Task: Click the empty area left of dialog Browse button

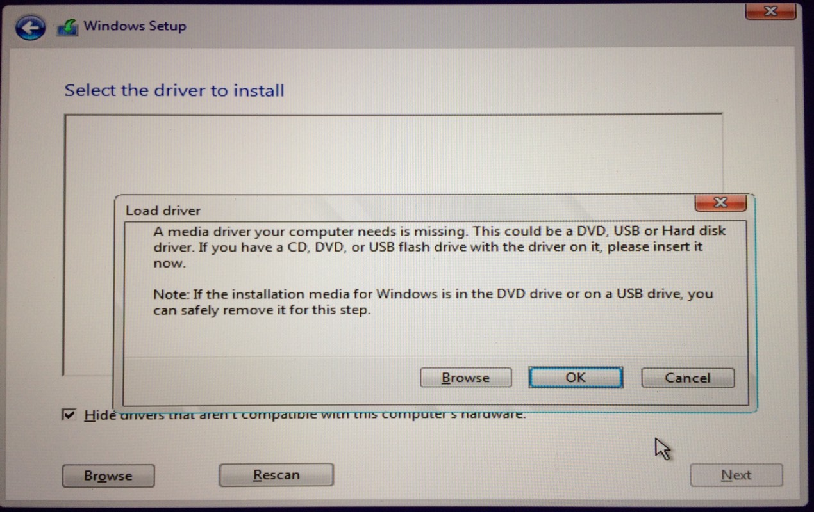Action: tap(269, 378)
